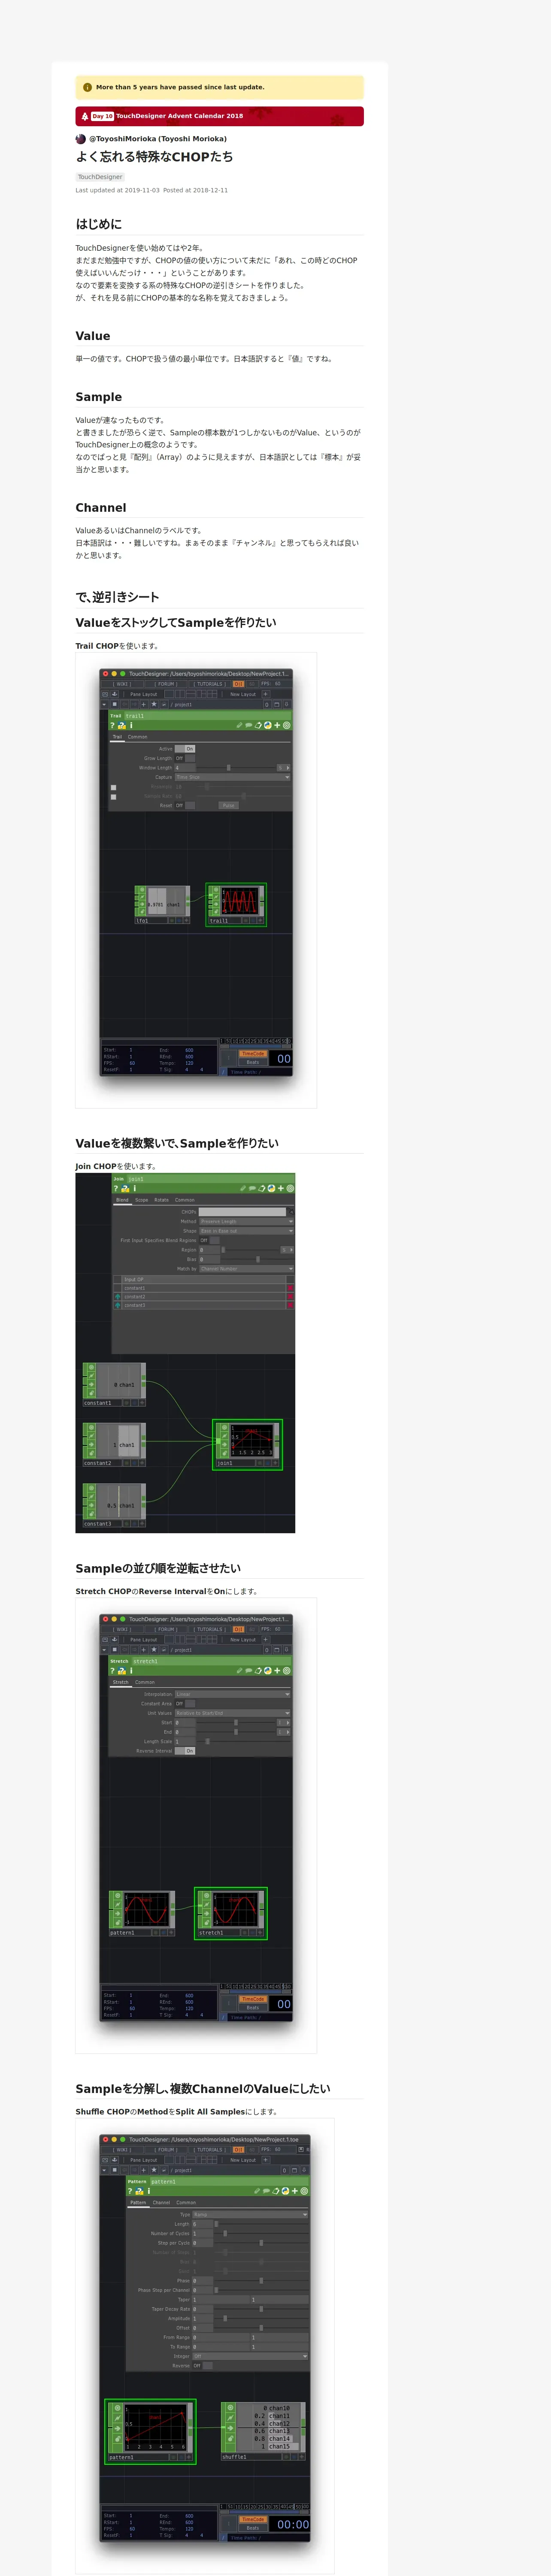Click the TouchDesigner tag
The height and width of the screenshot is (2576, 551).
tap(100, 177)
